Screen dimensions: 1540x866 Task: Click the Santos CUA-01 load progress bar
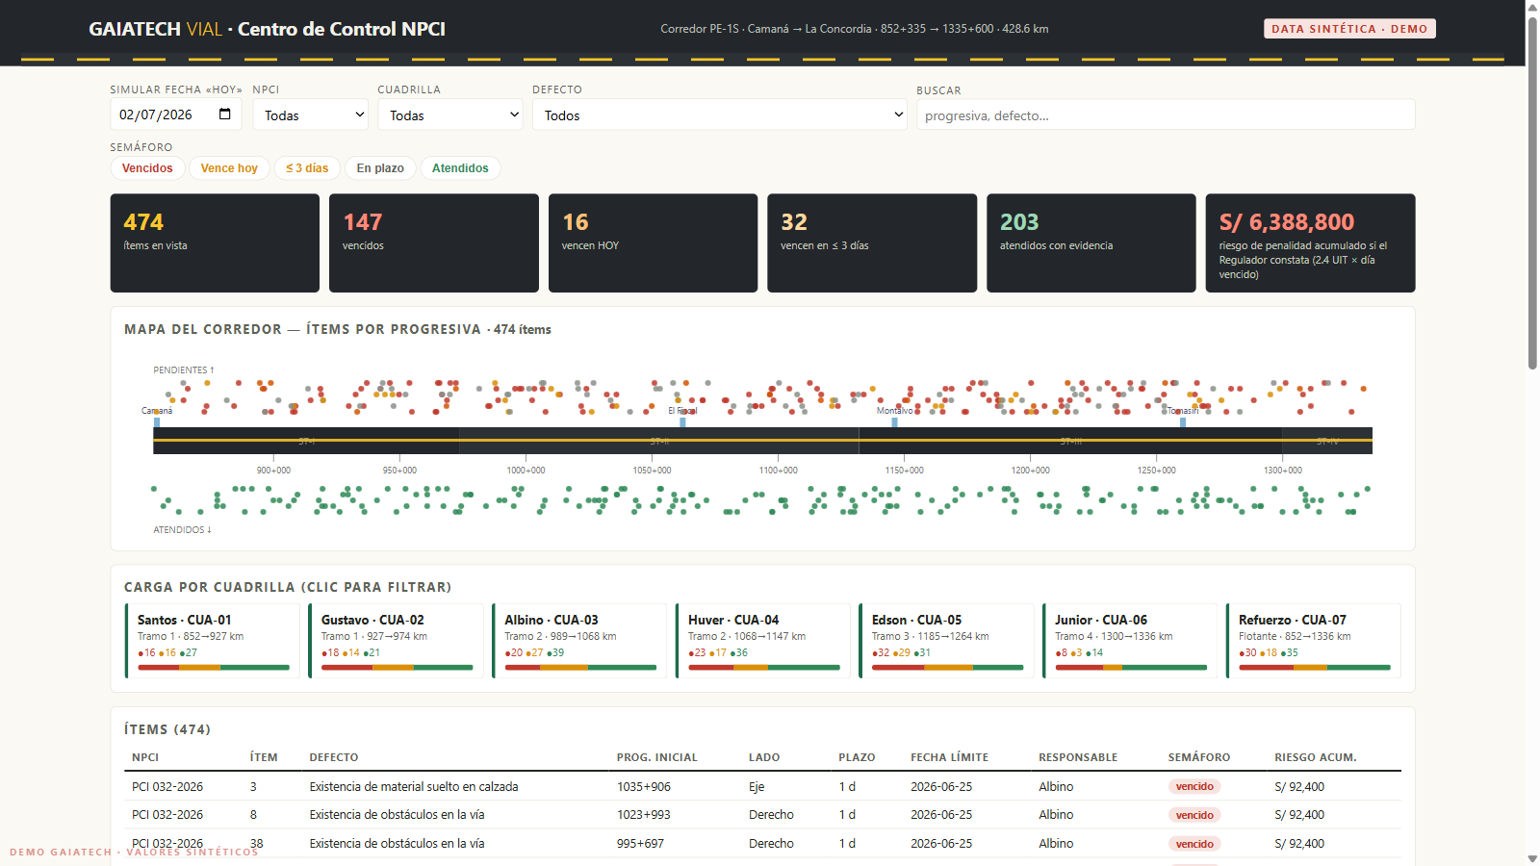click(x=214, y=667)
